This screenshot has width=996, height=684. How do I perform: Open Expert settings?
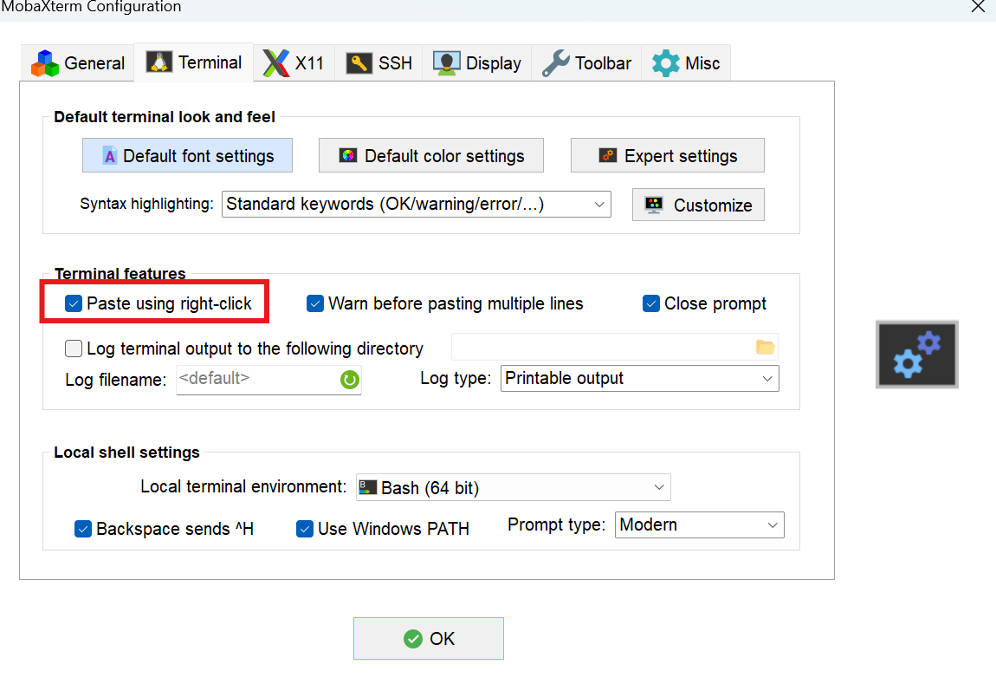click(668, 156)
